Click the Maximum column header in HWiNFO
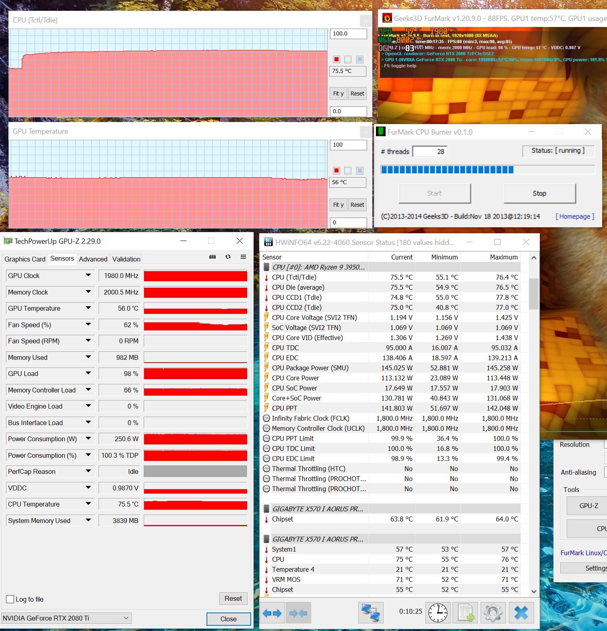 click(x=490, y=257)
